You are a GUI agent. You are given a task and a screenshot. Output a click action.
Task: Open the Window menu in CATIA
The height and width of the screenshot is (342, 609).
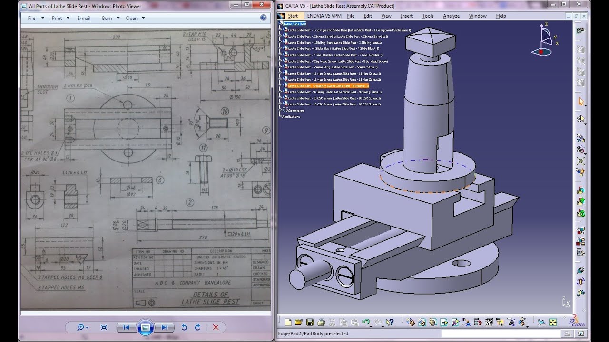pos(478,16)
